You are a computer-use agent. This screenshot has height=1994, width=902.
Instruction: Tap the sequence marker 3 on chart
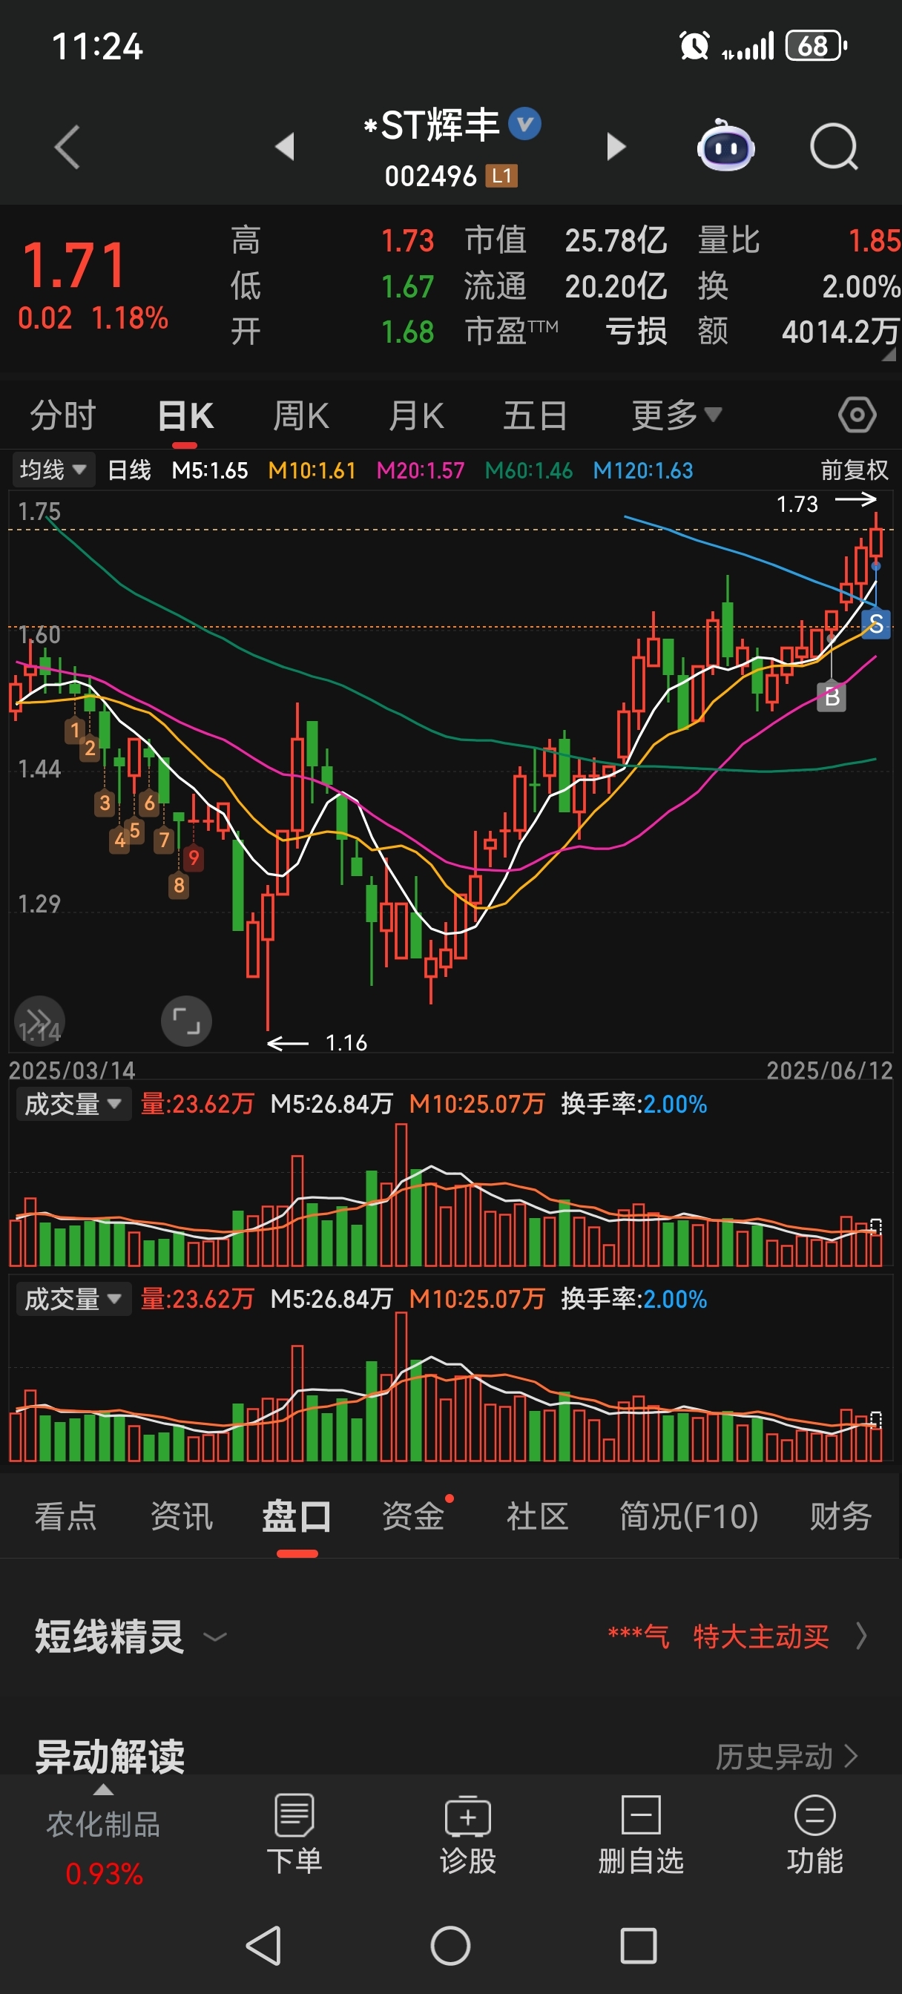pyautogui.click(x=105, y=803)
